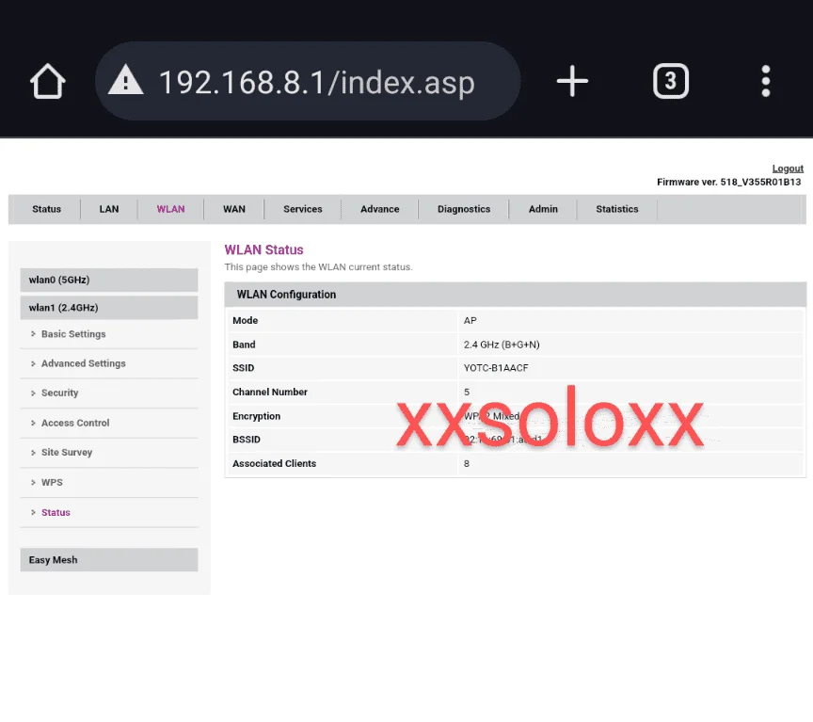
Task: Click the Firmware ver. 518_V355R01B13 text
Action: (728, 182)
